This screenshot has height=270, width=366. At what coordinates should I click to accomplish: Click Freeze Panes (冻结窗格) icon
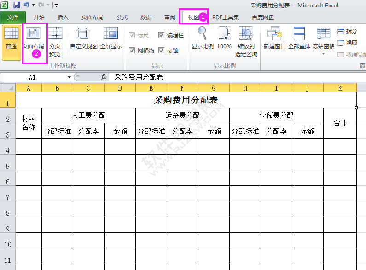[x=323, y=33]
